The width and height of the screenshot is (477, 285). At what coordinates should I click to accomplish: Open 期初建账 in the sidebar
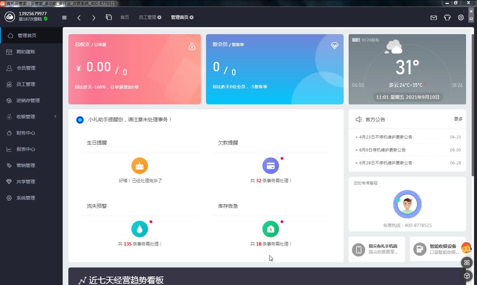click(x=32, y=52)
